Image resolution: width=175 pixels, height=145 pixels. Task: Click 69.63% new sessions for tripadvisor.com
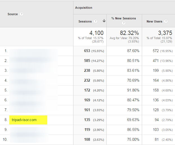pos(133,120)
